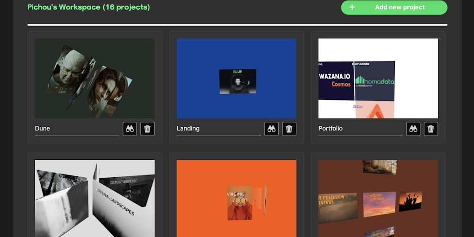Screen dimensions: 474x237
Task: Open the orange Virginie project thumbnail
Action: click(237, 198)
